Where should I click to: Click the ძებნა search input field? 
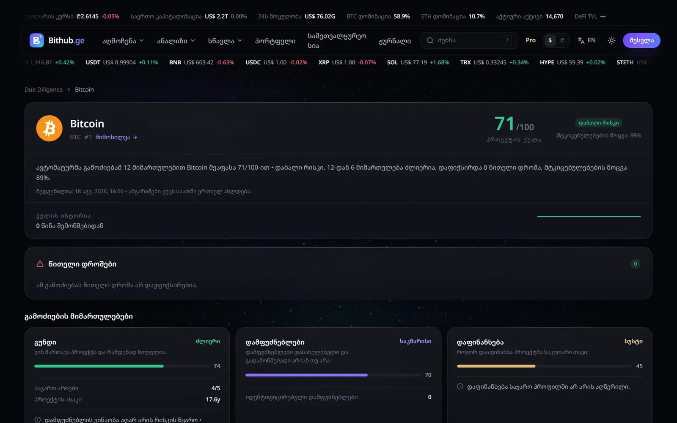469,40
